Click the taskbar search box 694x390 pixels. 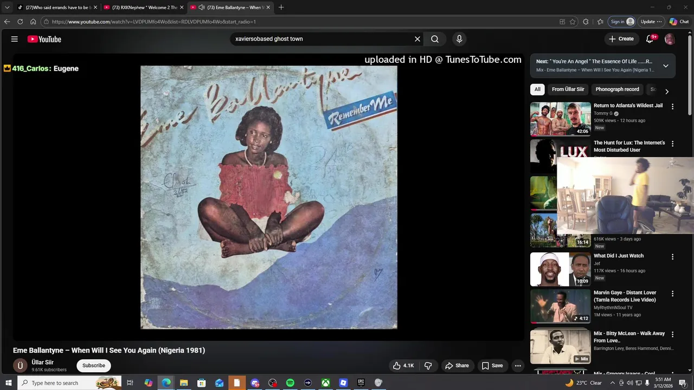pos(69,383)
